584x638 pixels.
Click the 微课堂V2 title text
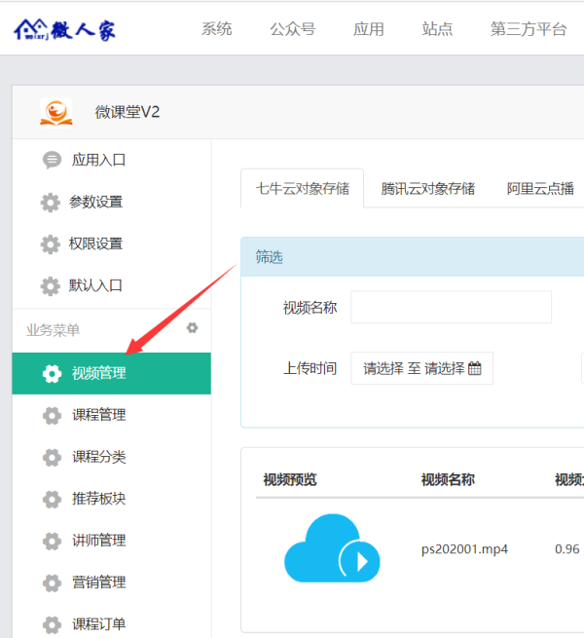click(128, 112)
